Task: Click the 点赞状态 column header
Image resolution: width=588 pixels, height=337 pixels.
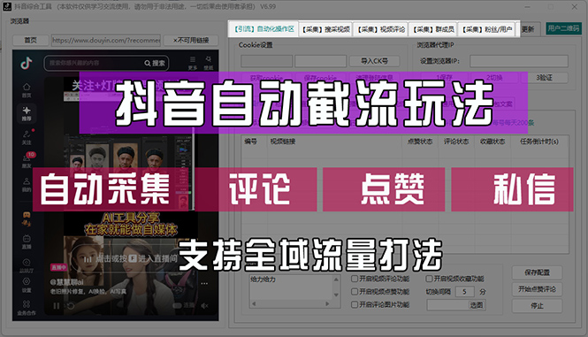Action: [420, 142]
